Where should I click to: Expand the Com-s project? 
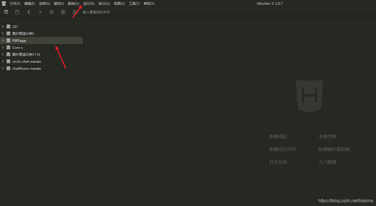coord(3,47)
